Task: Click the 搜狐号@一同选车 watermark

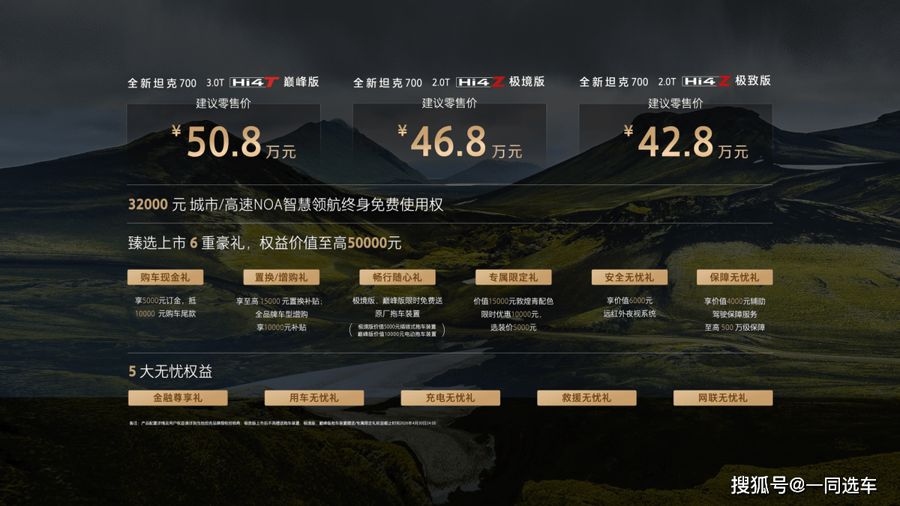Action: pos(803,485)
